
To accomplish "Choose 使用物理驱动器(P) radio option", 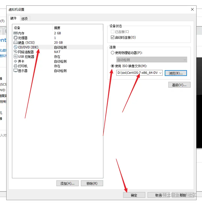I will tap(112, 53).
